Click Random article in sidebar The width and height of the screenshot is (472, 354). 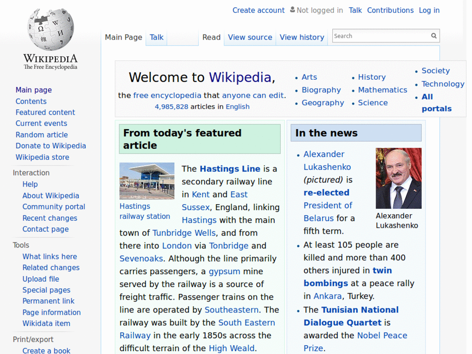click(x=41, y=135)
